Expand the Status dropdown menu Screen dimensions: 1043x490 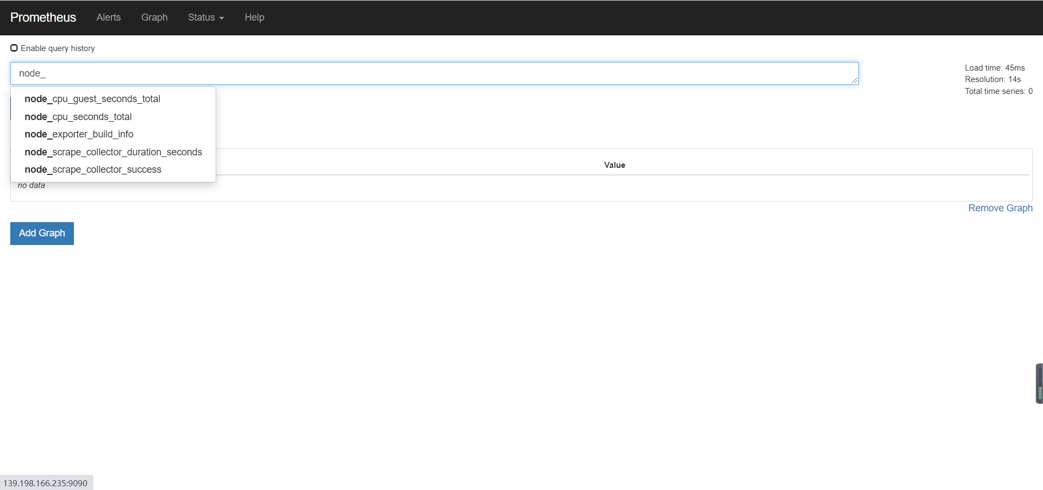(206, 17)
